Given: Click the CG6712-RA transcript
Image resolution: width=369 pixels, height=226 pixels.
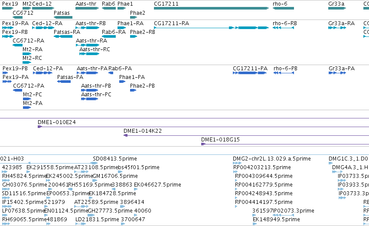Looking at the screenshot, I should [17, 45].
